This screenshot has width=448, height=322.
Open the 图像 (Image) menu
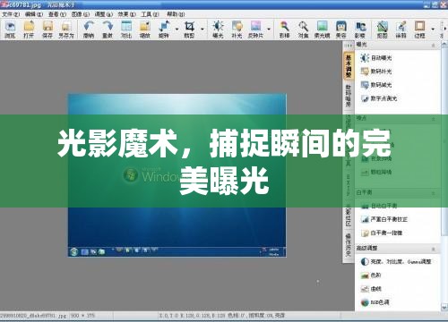(x=81, y=14)
